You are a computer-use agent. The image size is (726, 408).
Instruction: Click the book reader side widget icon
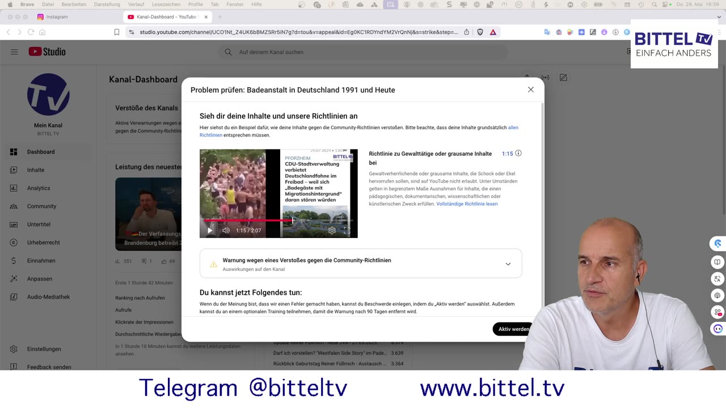coord(717,262)
